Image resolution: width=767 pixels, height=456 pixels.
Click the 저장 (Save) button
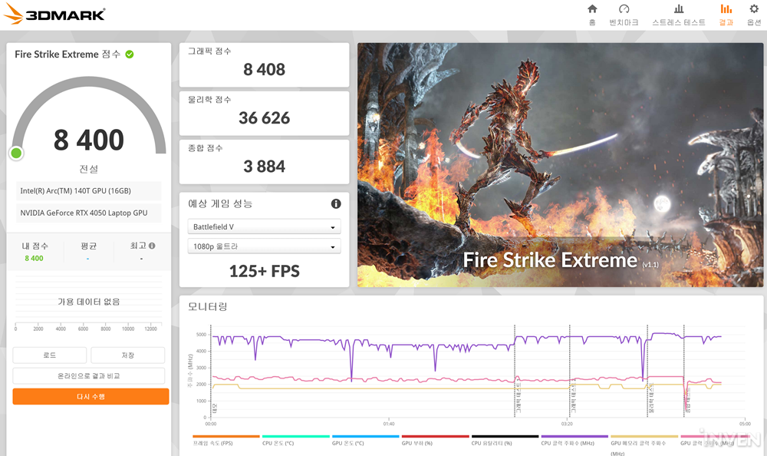pos(127,355)
